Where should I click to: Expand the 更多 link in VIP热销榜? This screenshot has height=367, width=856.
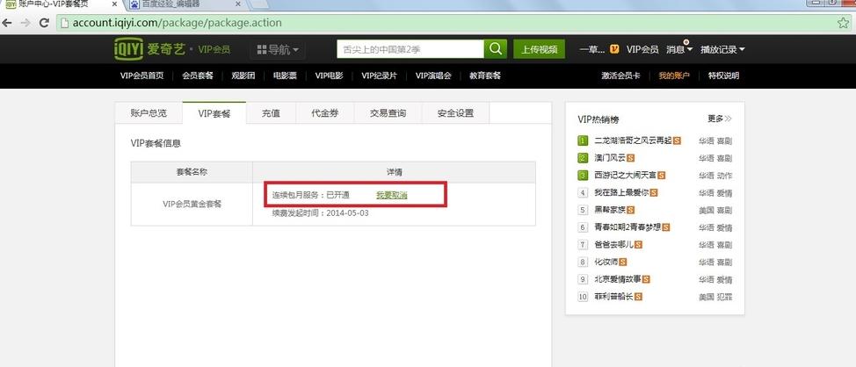[x=719, y=119]
